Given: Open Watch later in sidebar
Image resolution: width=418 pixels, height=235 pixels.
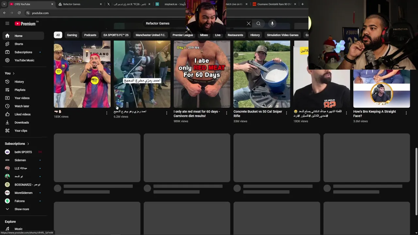Looking at the screenshot, I should (23, 106).
